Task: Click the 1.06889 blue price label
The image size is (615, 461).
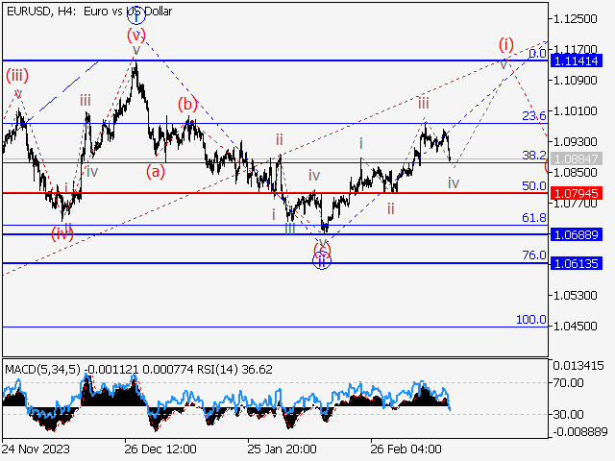Action: click(578, 234)
